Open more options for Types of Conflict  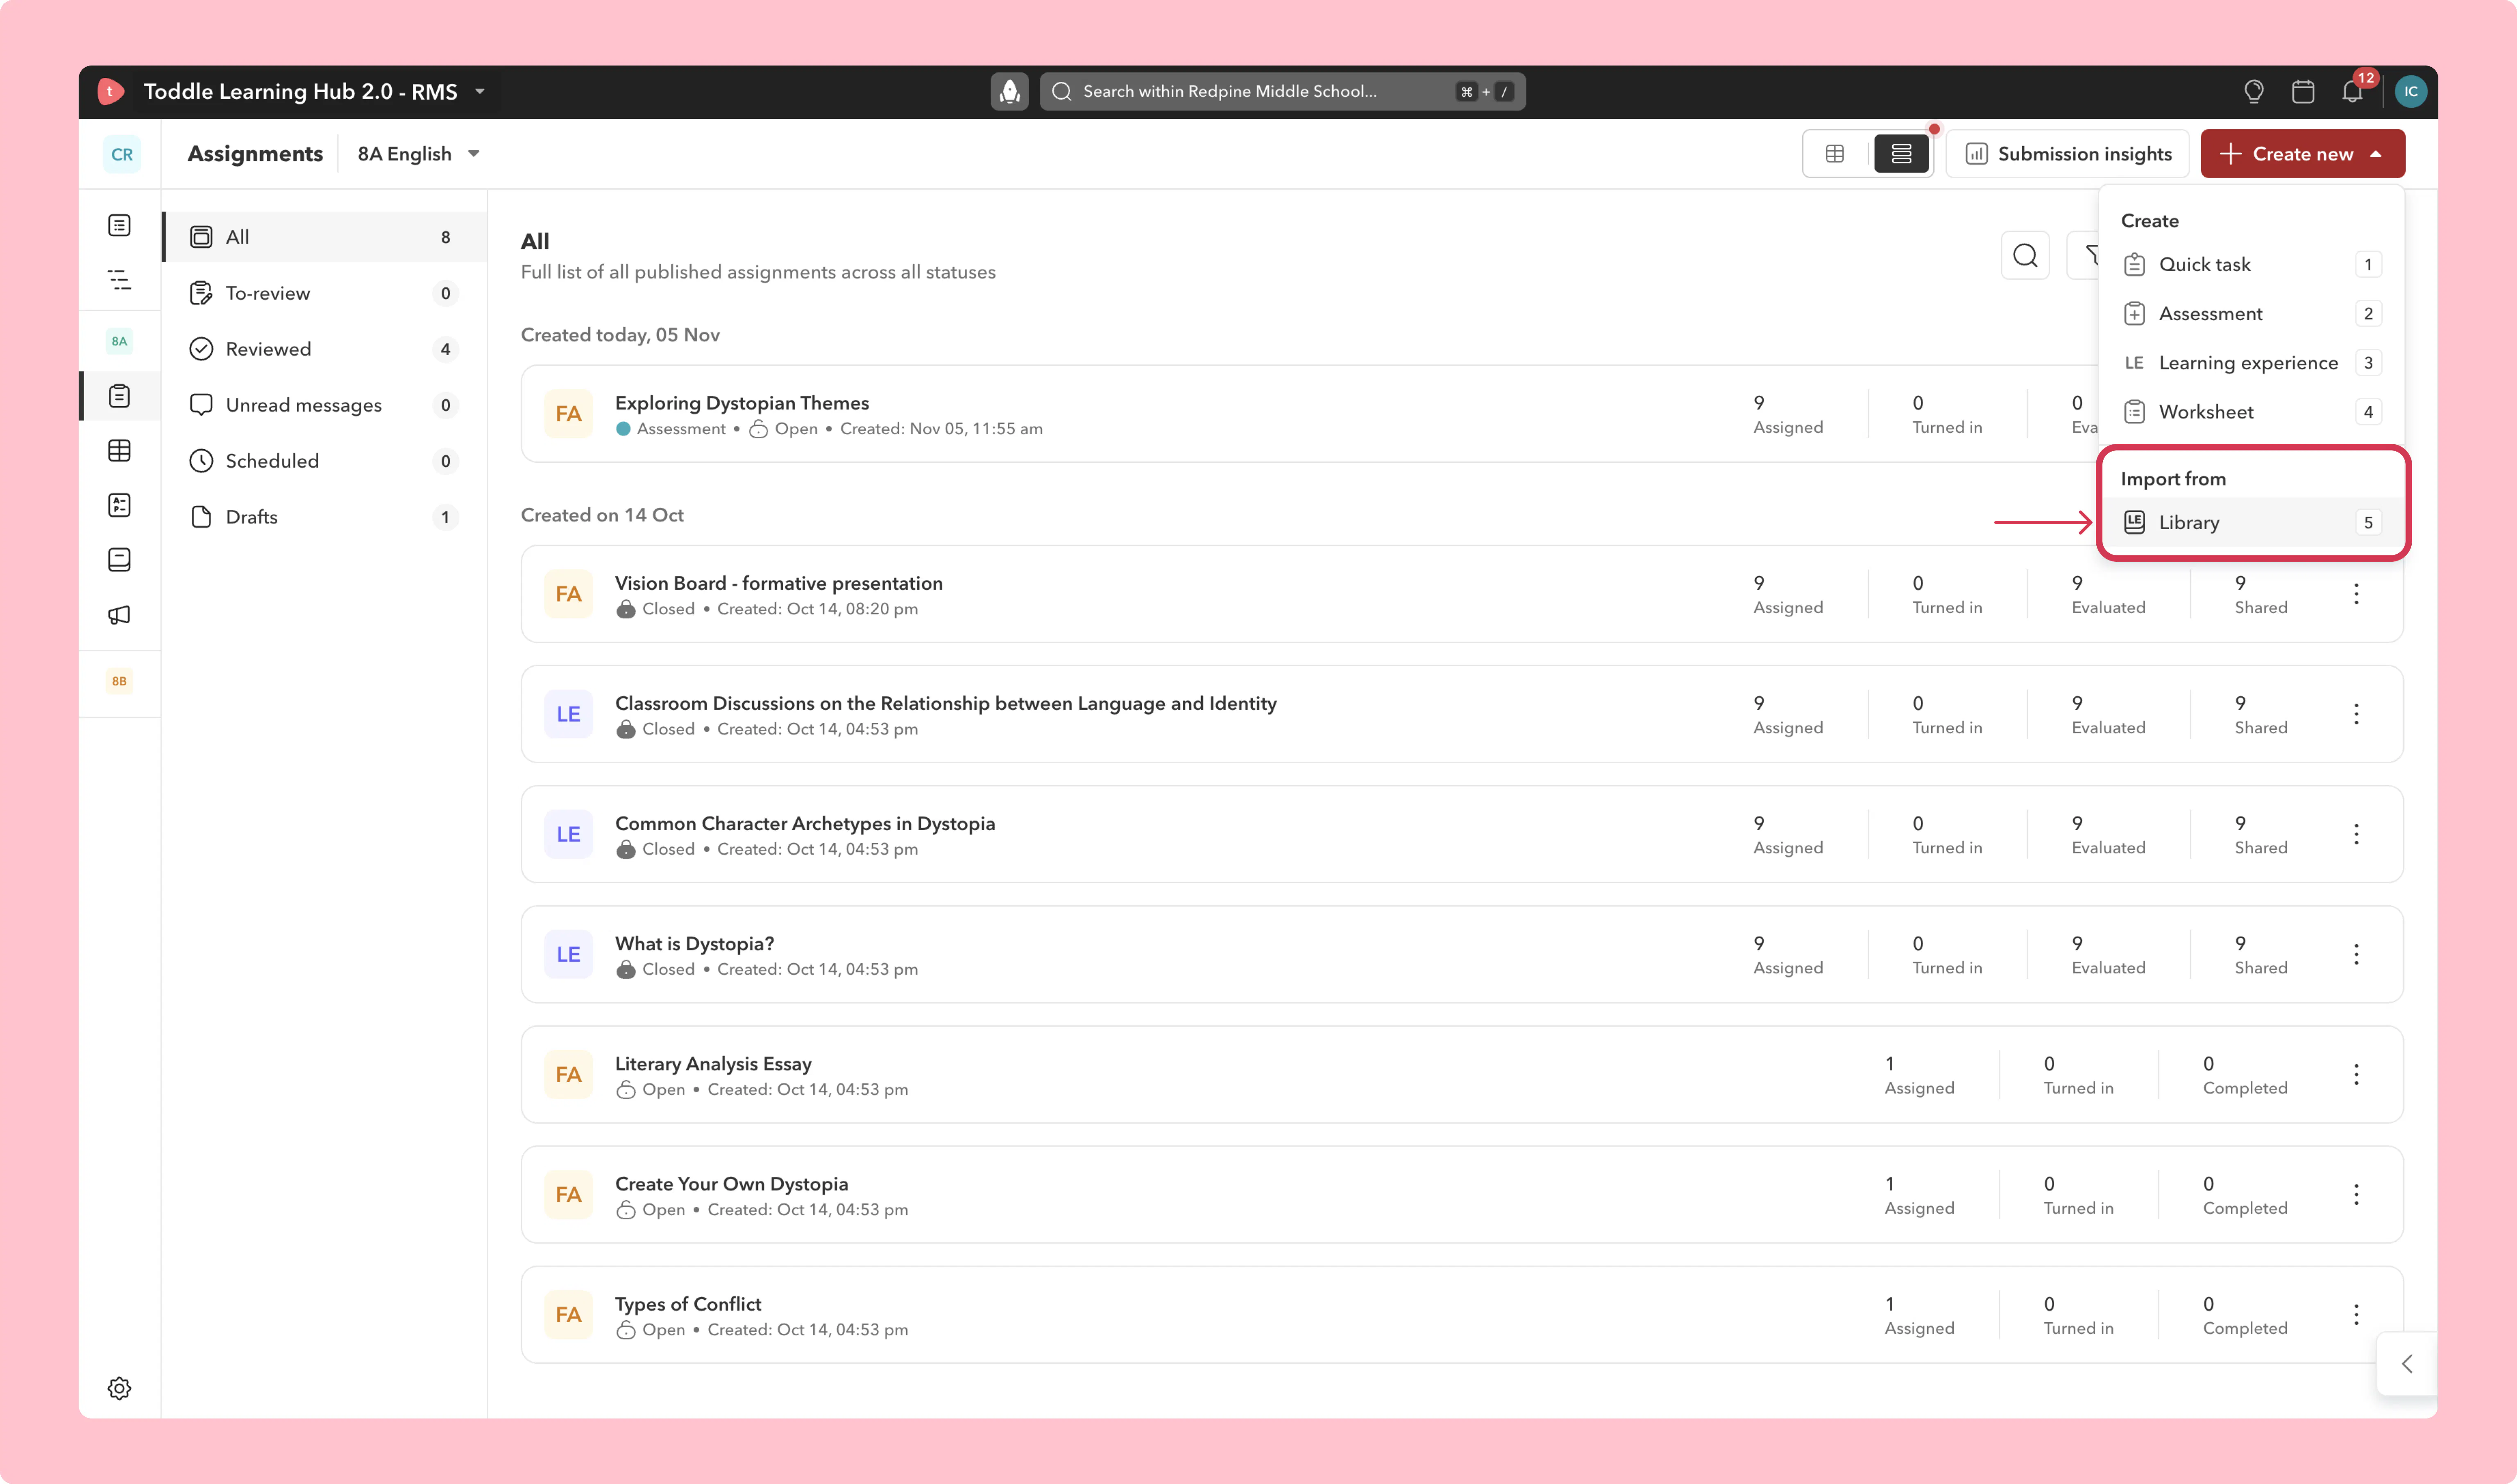(x=2356, y=1314)
